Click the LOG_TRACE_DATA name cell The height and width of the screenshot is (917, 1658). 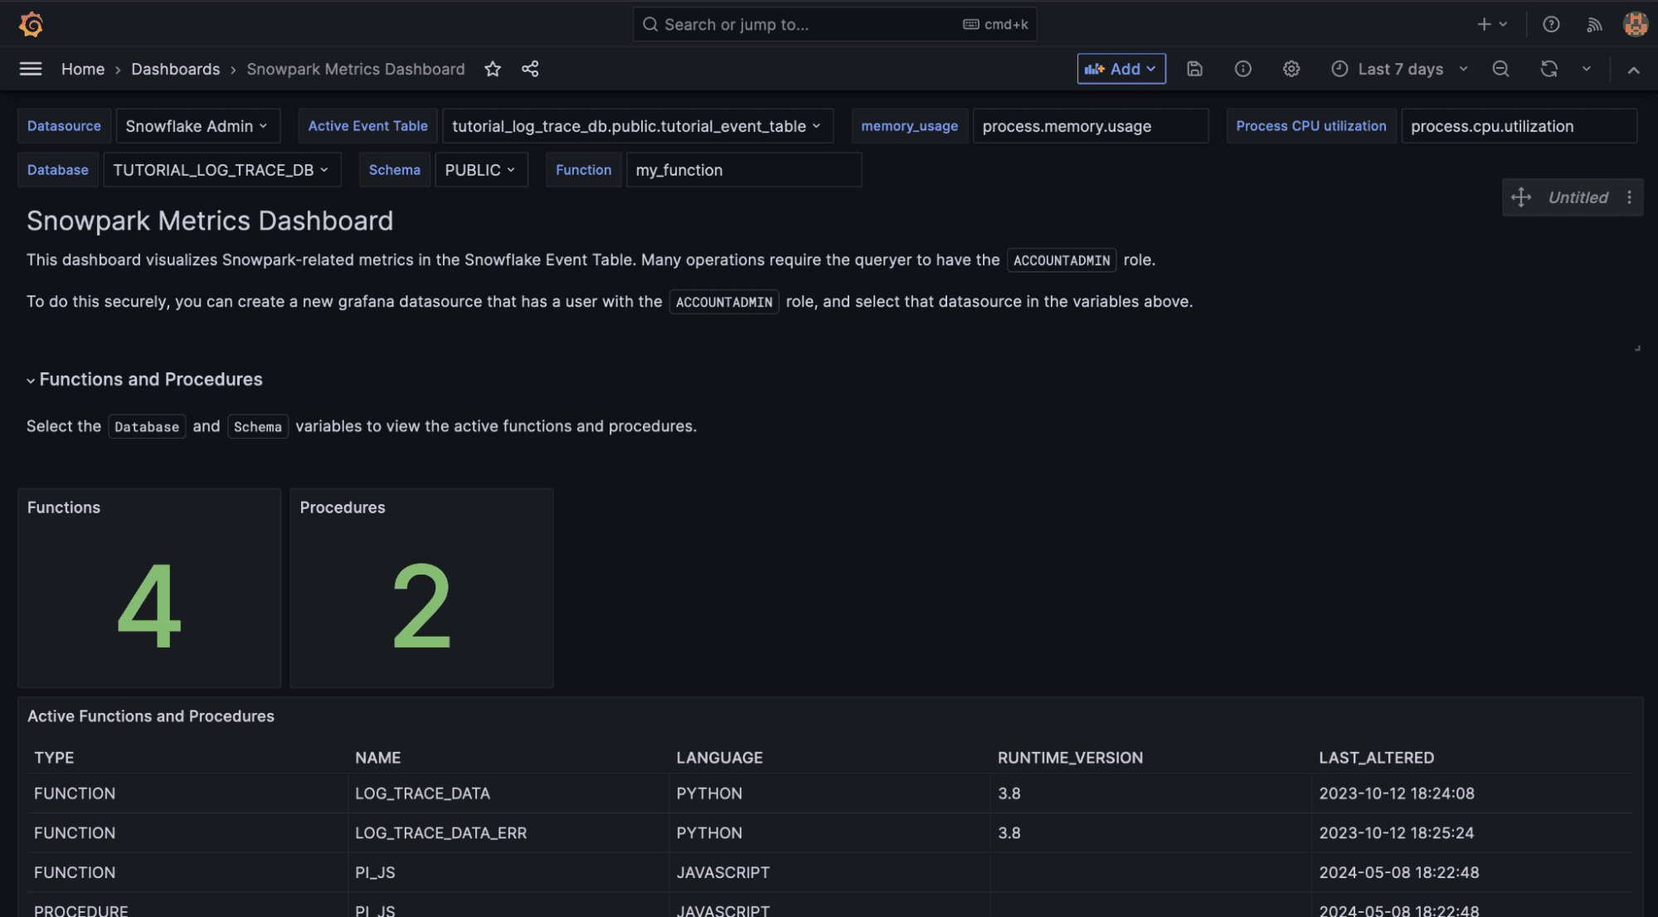(508, 793)
